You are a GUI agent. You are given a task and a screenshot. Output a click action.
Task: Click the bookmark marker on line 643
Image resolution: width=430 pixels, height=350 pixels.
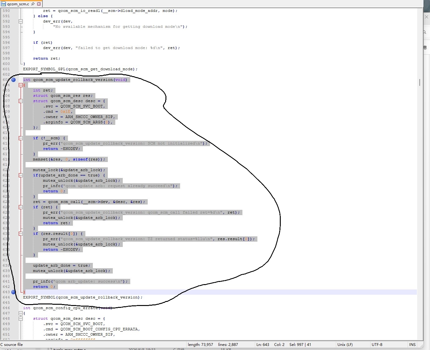13,292
